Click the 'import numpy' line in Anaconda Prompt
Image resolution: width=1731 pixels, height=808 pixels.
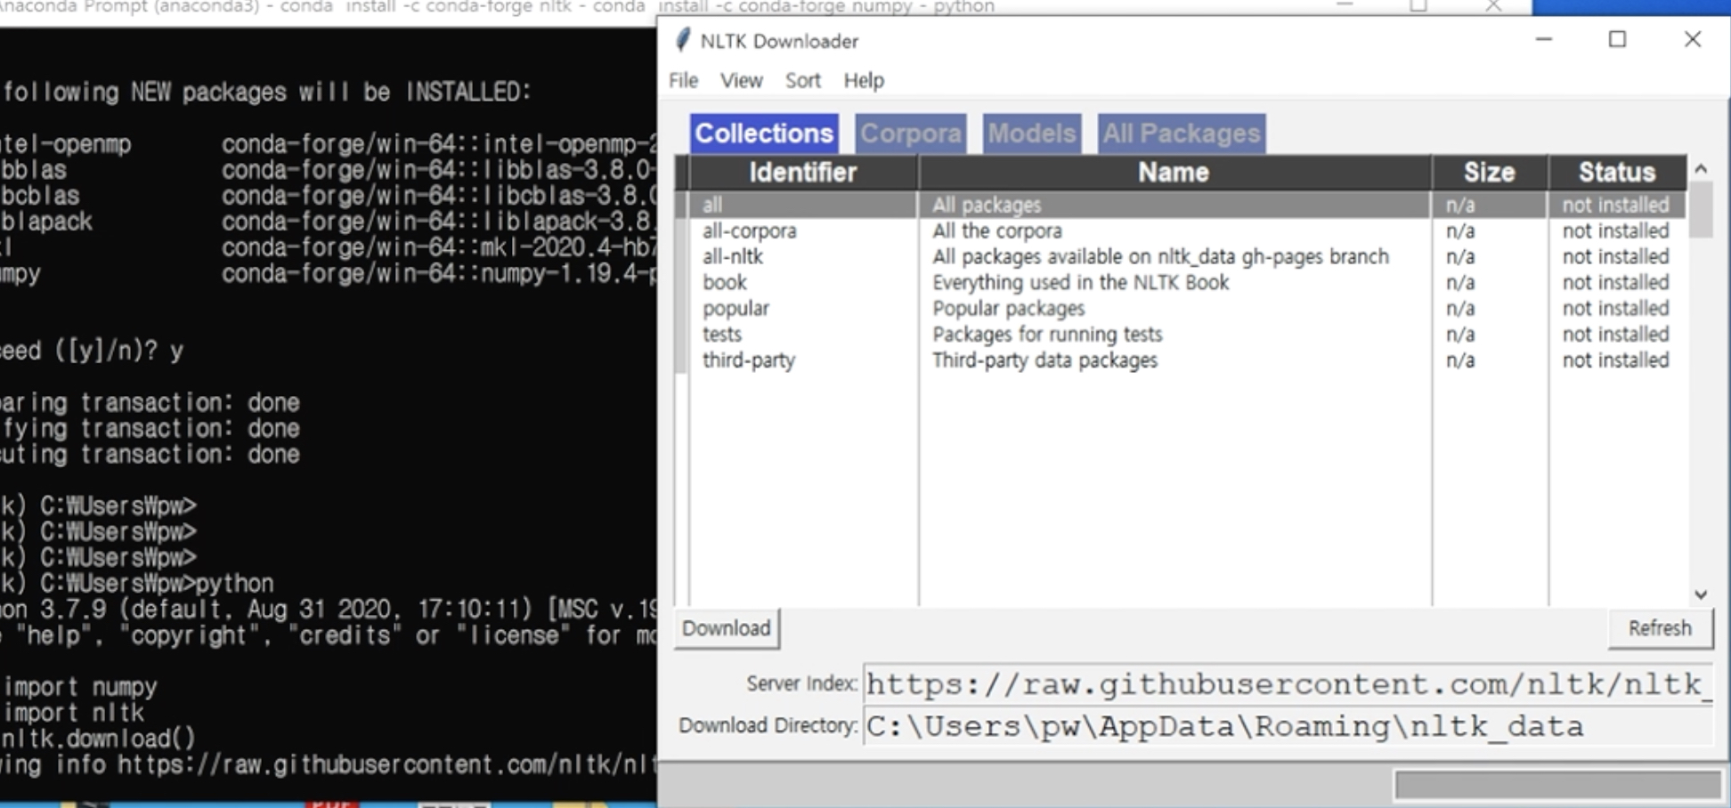pos(80,687)
